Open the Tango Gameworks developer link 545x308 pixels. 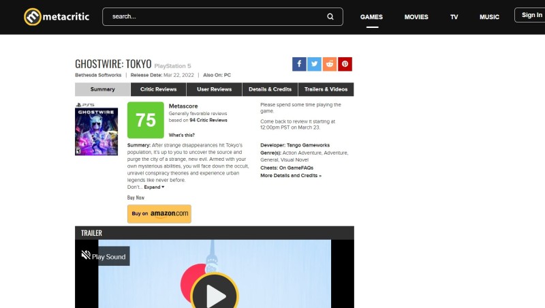pos(308,145)
